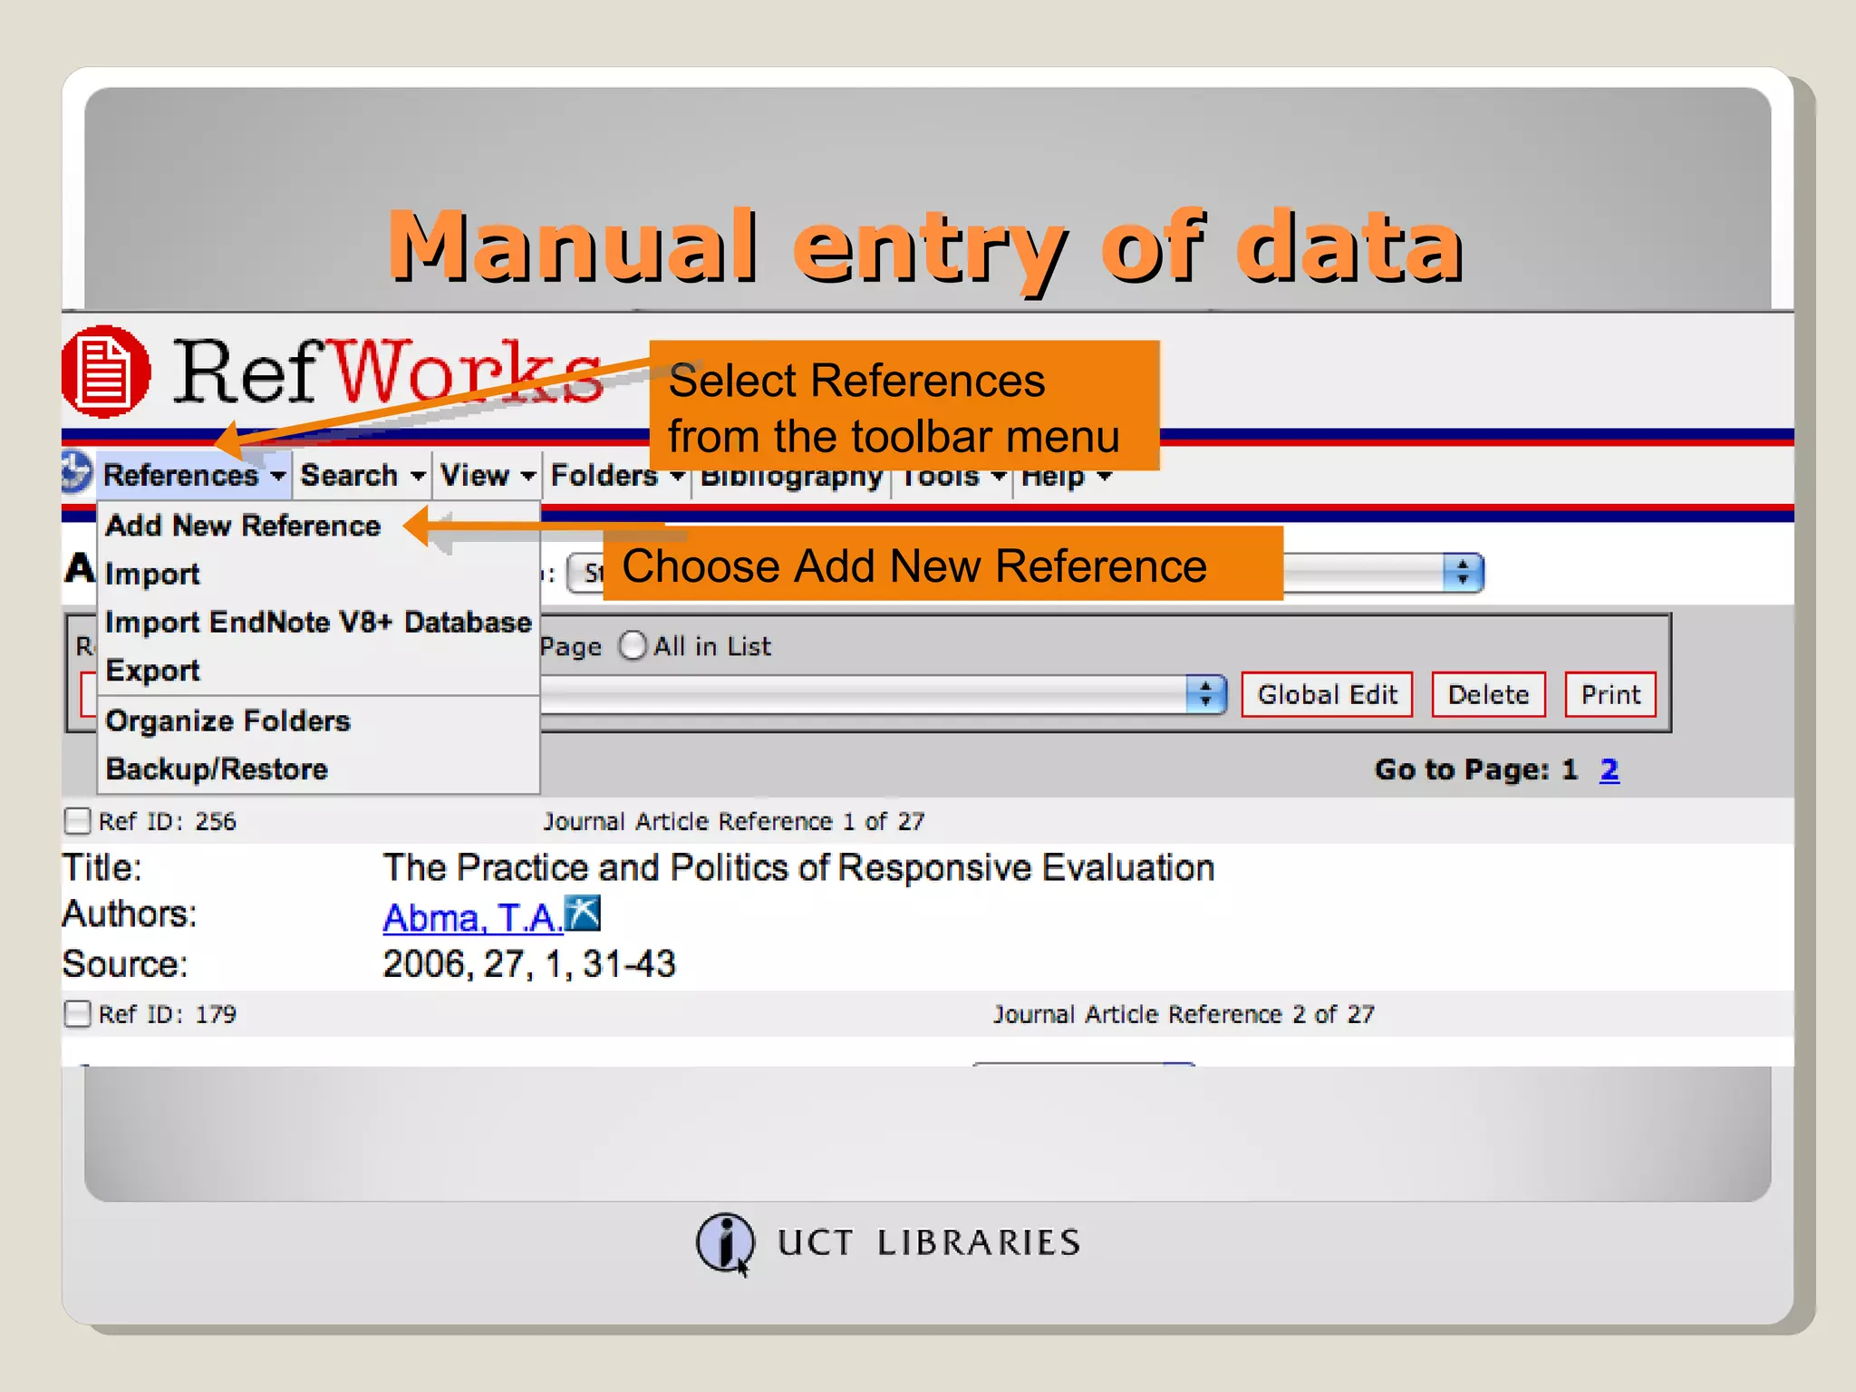Viewport: 1856px width, 1392px height.
Task: Open the View menu
Action: click(x=488, y=475)
